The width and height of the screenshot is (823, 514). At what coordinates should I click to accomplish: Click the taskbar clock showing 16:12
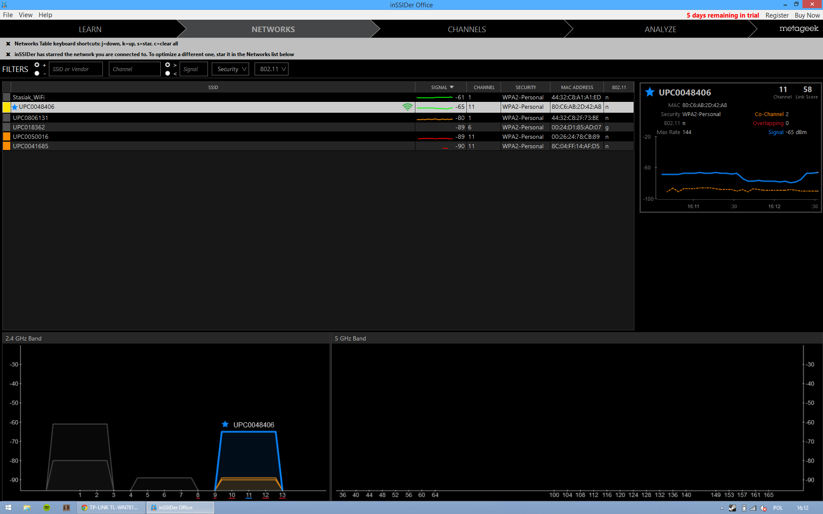point(803,508)
